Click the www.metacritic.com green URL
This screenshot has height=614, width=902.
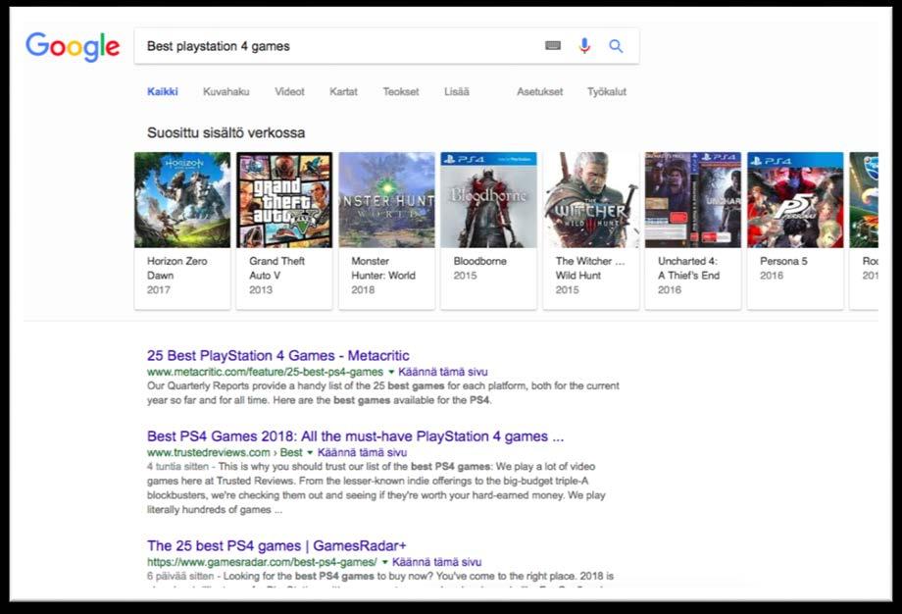(x=265, y=372)
